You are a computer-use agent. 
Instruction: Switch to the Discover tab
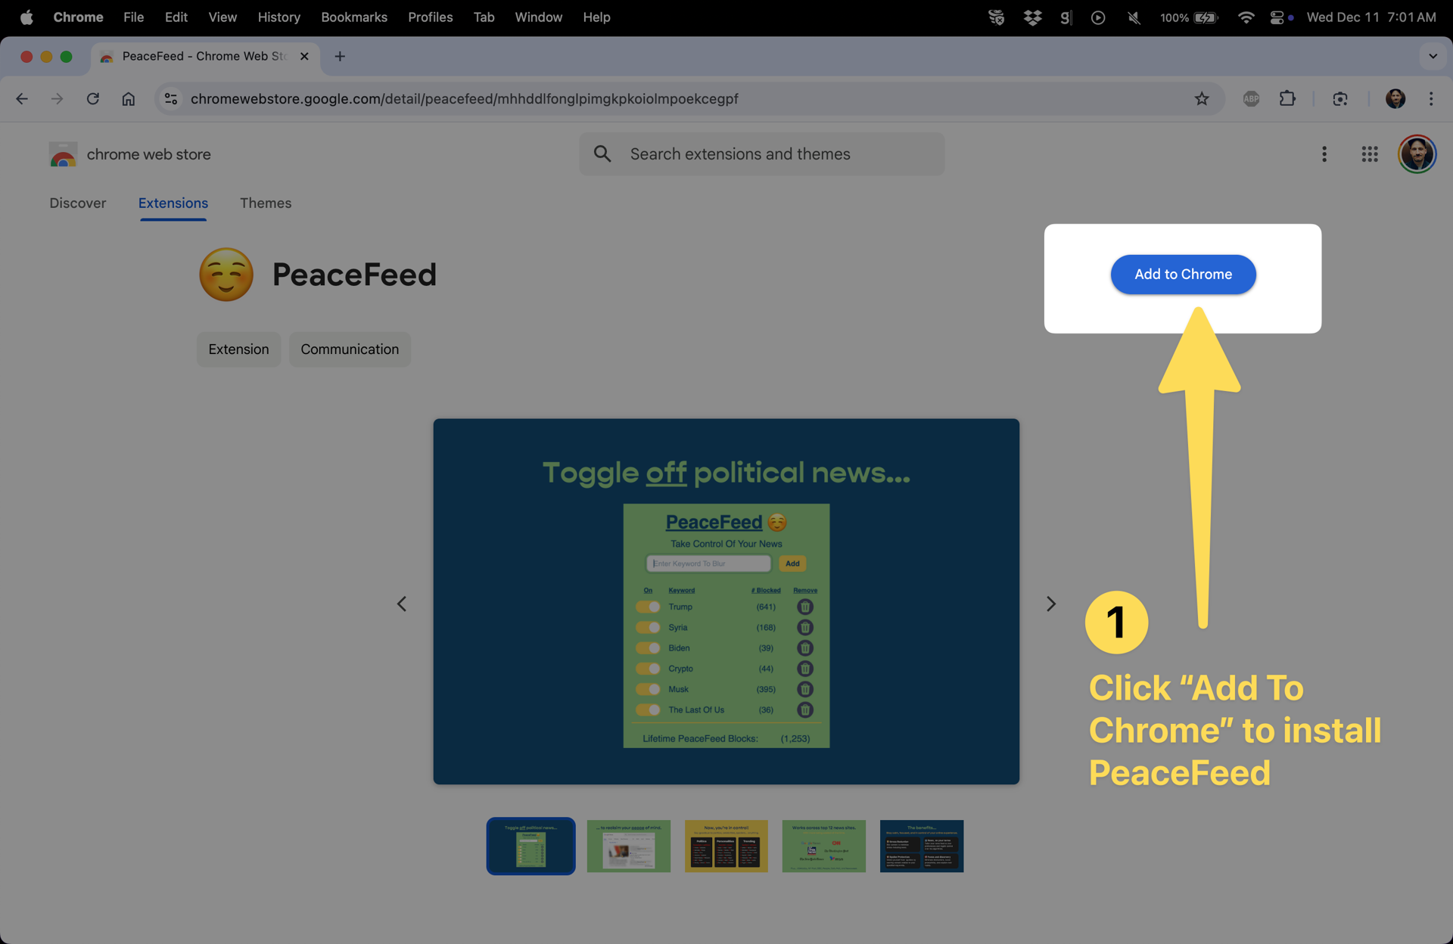tap(78, 203)
